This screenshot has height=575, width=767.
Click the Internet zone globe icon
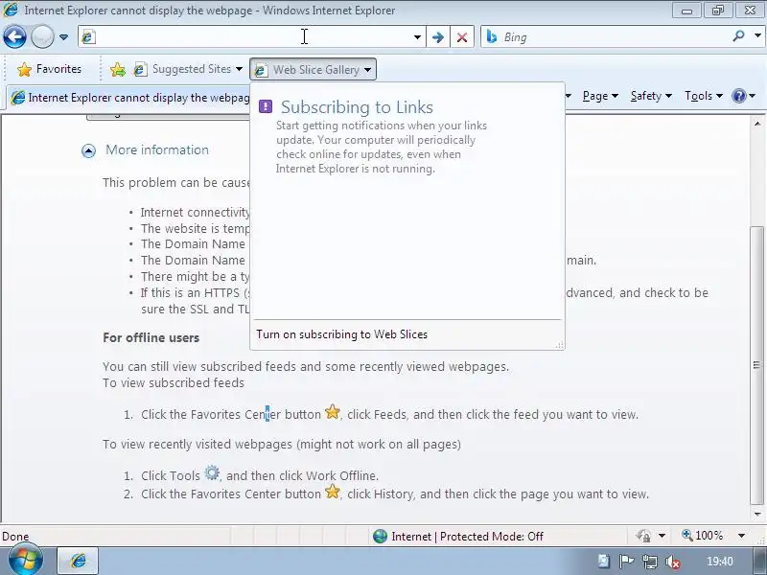[x=380, y=537]
